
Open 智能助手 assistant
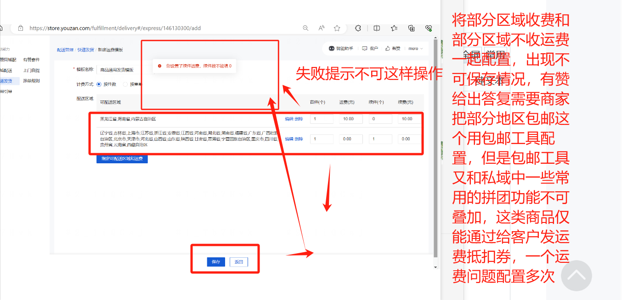[x=341, y=48]
